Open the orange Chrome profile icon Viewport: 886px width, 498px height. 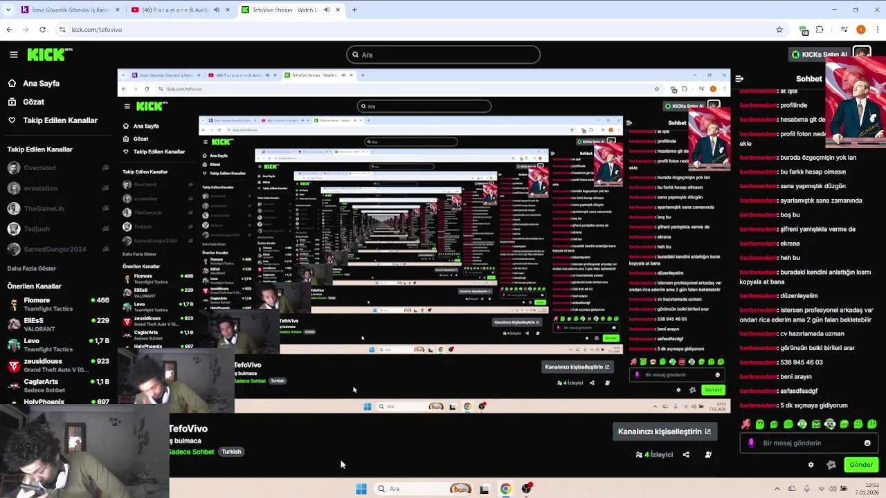(861, 30)
